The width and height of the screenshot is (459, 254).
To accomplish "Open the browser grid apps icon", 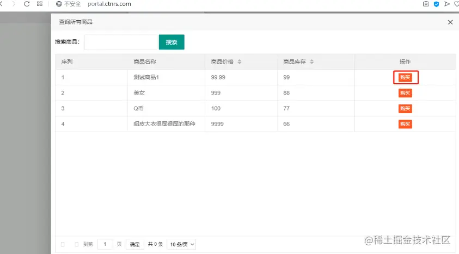I will (x=40, y=4).
